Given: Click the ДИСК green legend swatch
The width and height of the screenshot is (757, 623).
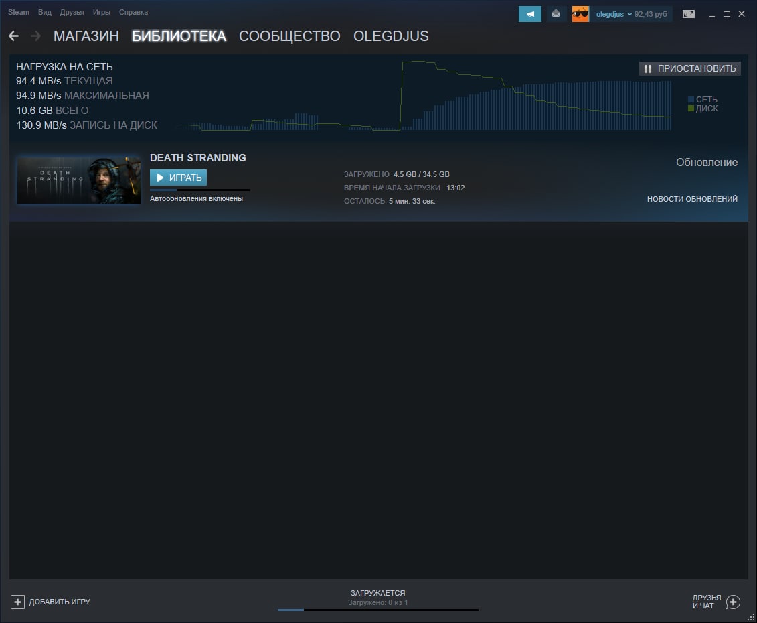Looking at the screenshot, I should click(x=691, y=109).
